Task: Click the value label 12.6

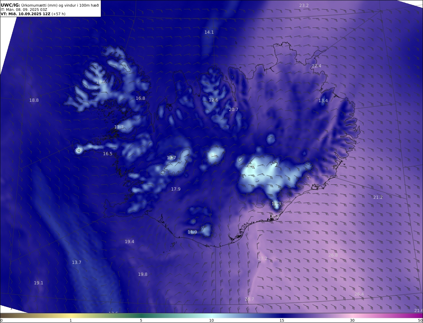Action: pyautogui.click(x=213, y=100)
